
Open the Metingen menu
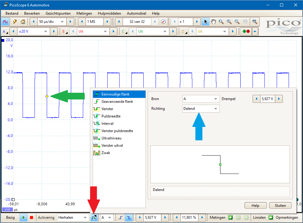(x=84, y=13)
